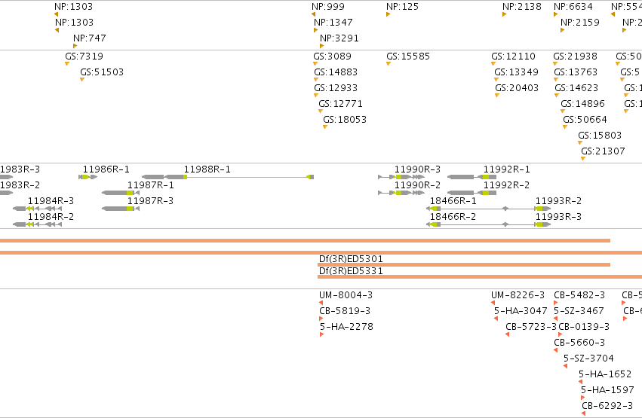Screen dimensions: 642x418
Task: Click the GS:51503 insertion marker
Action: pos(82,80)
